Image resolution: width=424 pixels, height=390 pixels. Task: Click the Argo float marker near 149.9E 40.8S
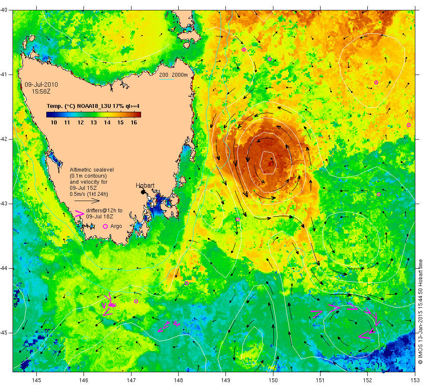point(270,59)
